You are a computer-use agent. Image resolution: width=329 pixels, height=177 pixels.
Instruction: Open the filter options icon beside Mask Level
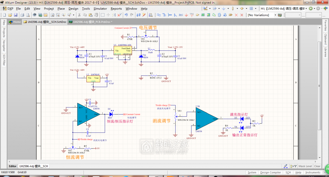pyautogui.click(x=294, y=166)
